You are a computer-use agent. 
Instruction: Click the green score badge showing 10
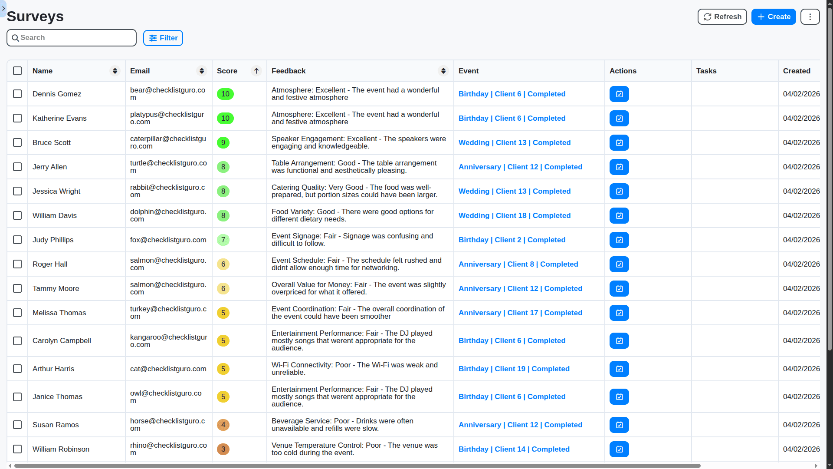[x=225, y=94]
